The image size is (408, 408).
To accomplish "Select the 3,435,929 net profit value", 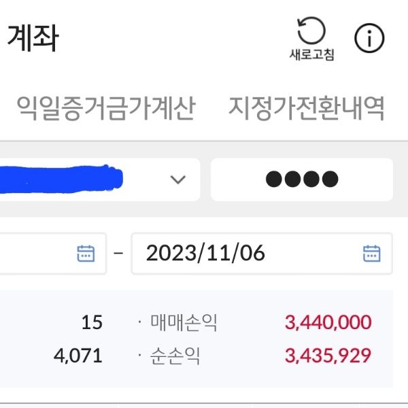I will tap(328, 355).
